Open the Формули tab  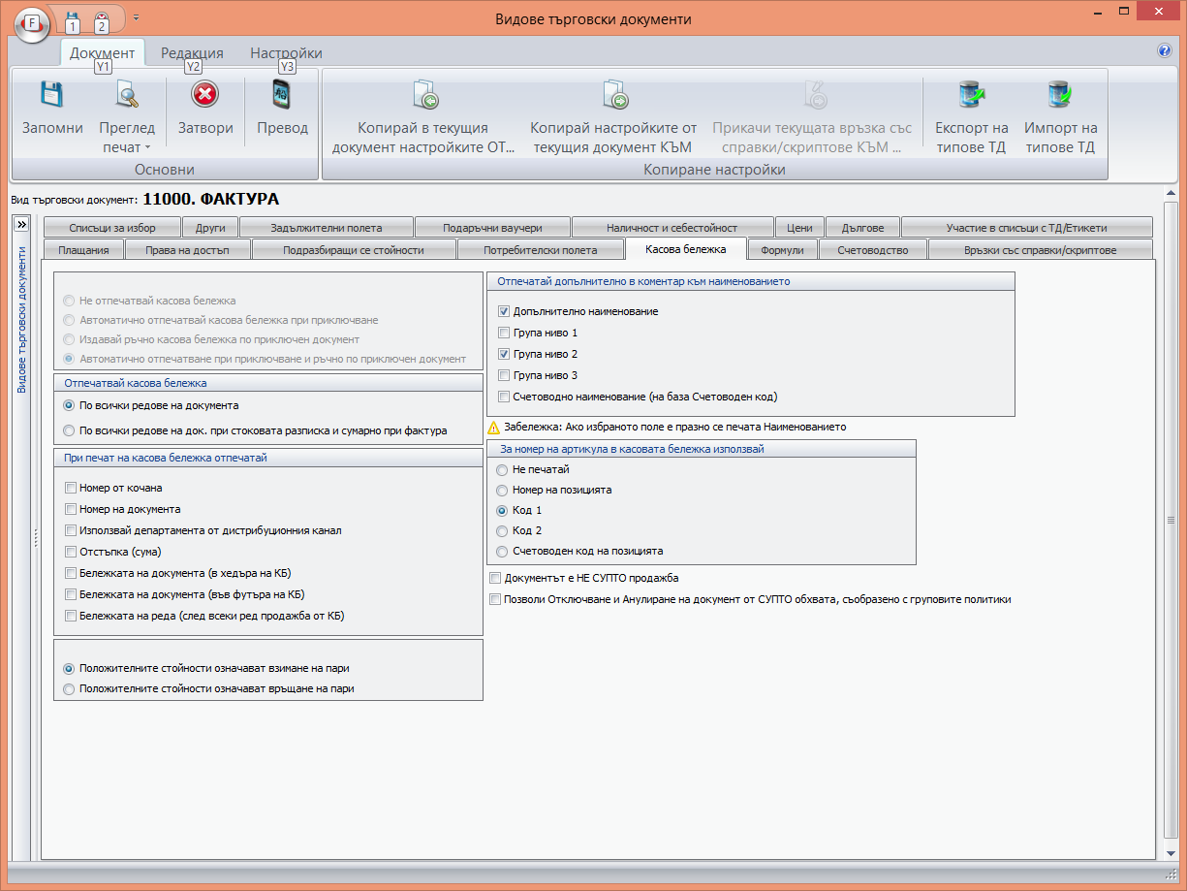click(783, 250)
